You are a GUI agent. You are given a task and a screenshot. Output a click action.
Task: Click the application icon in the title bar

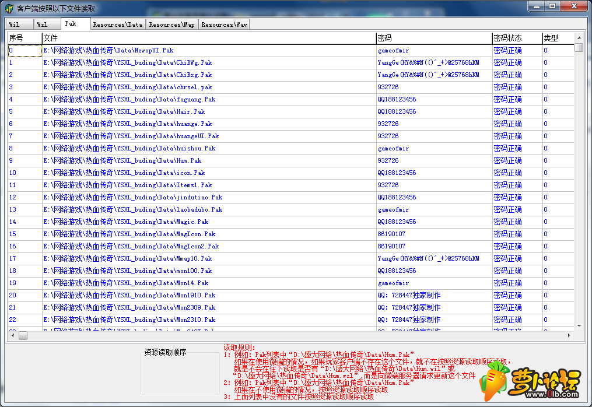click(9, 8)
